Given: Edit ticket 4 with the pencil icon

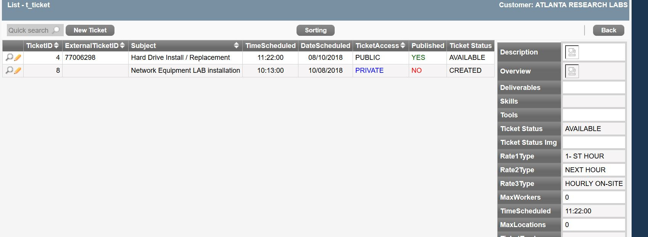Looking at the screenshot, I should (x=18, y=58).
